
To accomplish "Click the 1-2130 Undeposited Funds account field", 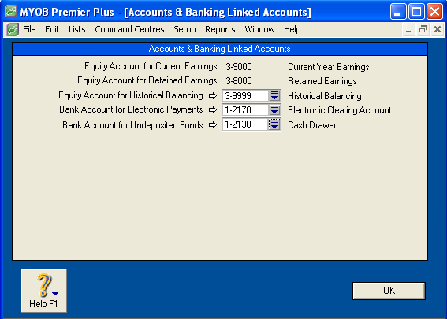I will click(x=245, y=124).
